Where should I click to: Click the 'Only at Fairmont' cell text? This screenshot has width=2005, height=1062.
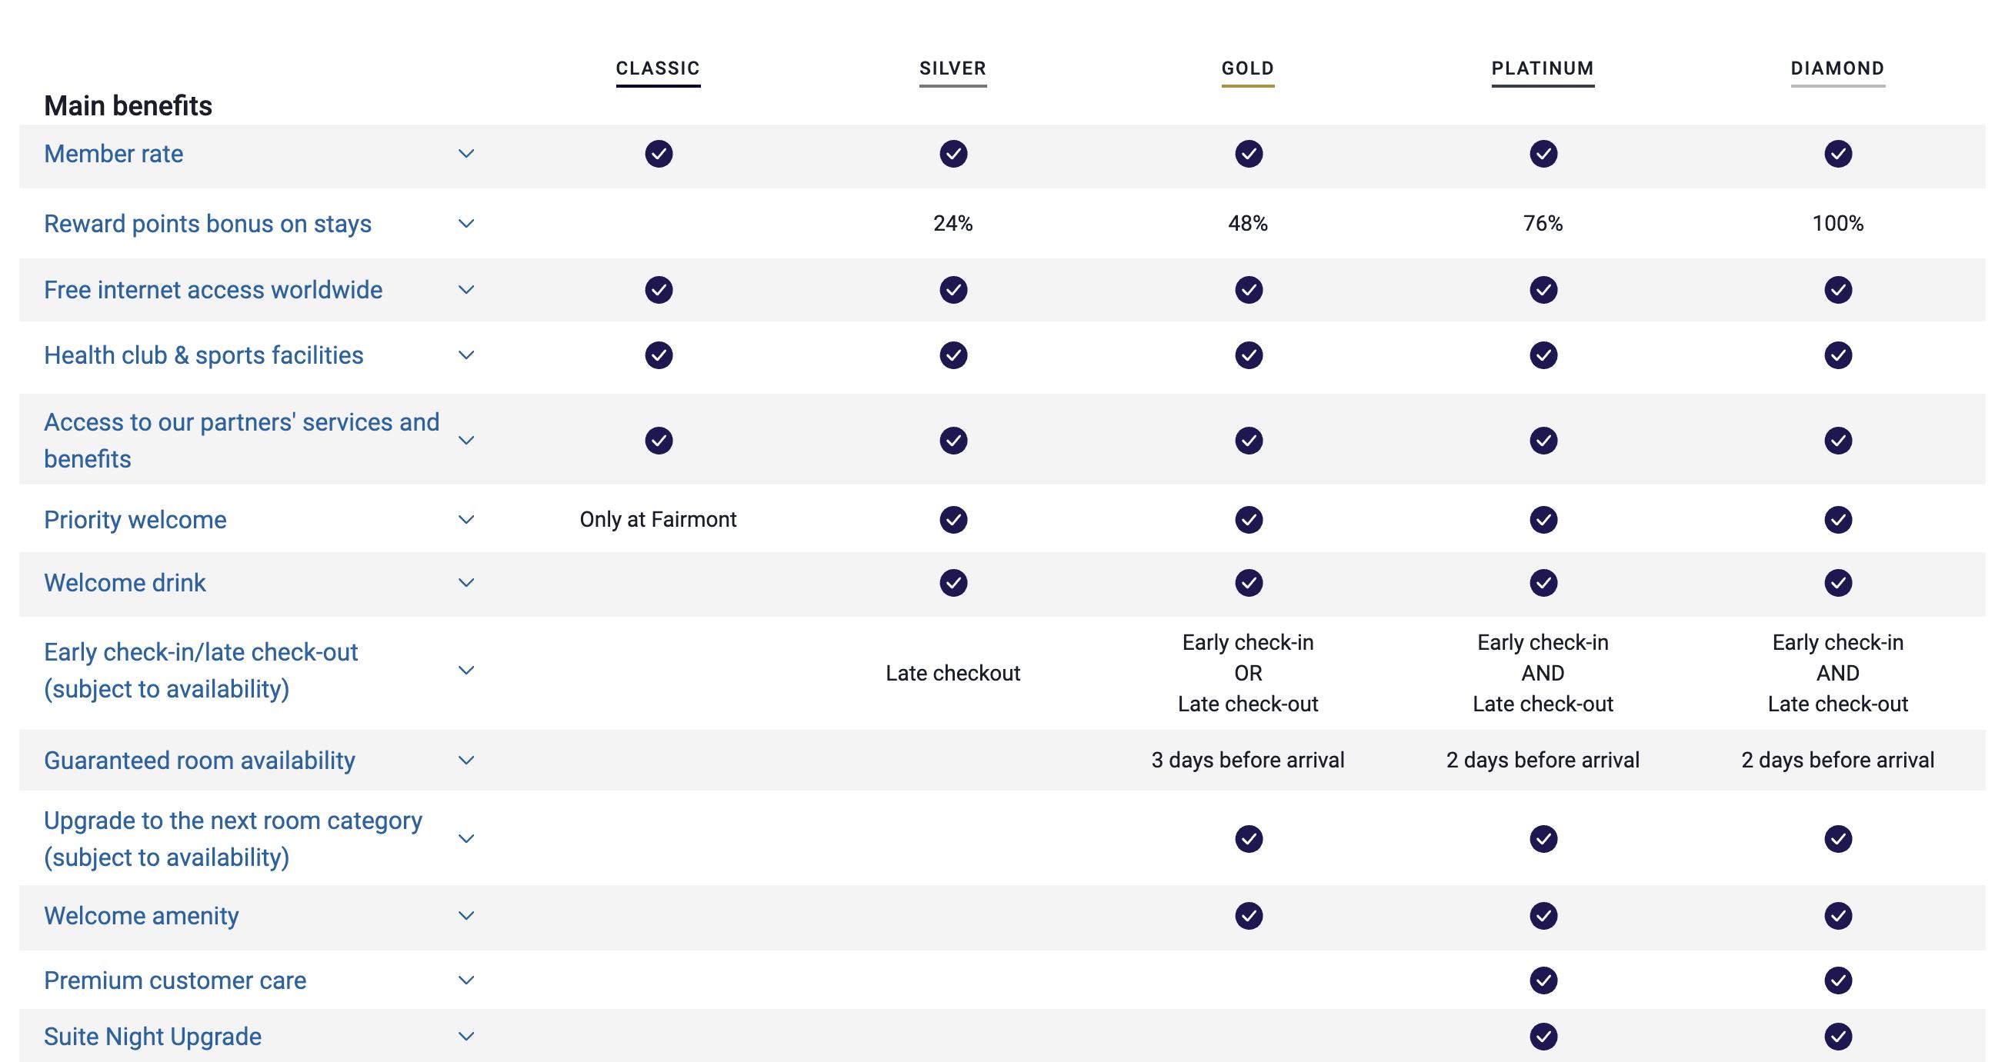tap(658, 520)
